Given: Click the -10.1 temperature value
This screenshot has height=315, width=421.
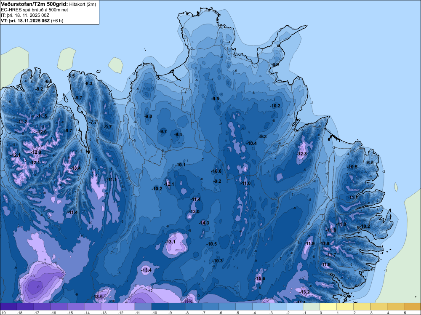Looking at the screenshot, I should (180, 165).
